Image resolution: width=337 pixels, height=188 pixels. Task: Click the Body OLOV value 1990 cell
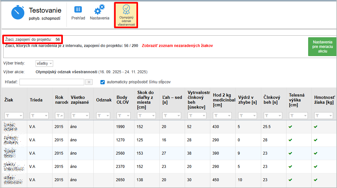tap(120, 127)
